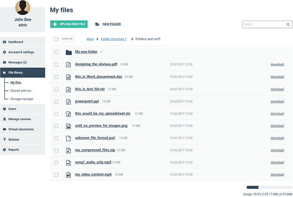Open the Shared with me submenu item
Viewport: 293px width, 197px height.
pos(21,90)
